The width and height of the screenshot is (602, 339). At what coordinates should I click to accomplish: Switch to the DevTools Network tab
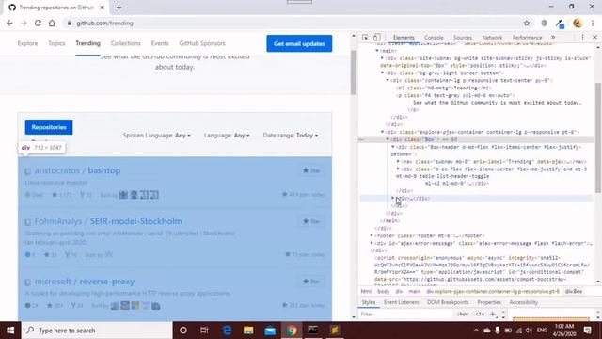[492, 38]
